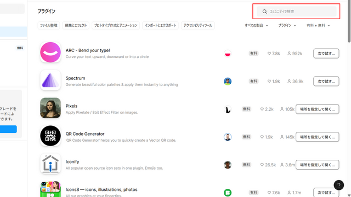
Task: View Icons8 green author avatar
Action: click(x=228, y=193)
